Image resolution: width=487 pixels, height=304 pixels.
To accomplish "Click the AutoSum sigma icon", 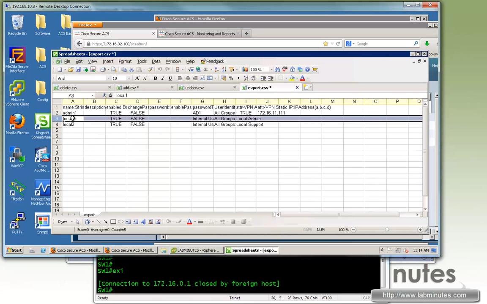I will click(x=205, y=70).
